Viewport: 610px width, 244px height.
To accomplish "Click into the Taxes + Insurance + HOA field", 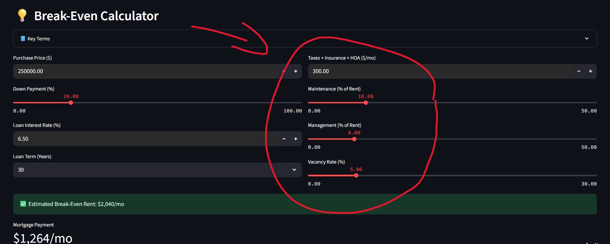I will (x=440, y=71).
